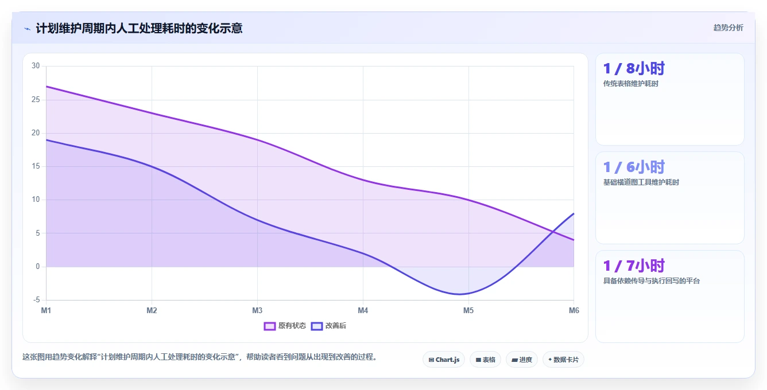The height and width of the screenshot is (390, 767).
Task: Click the 传统表格维护耗时 caption
Action: 630,84
